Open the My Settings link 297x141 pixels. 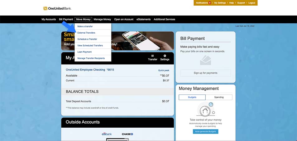click(x=220, y=3)
